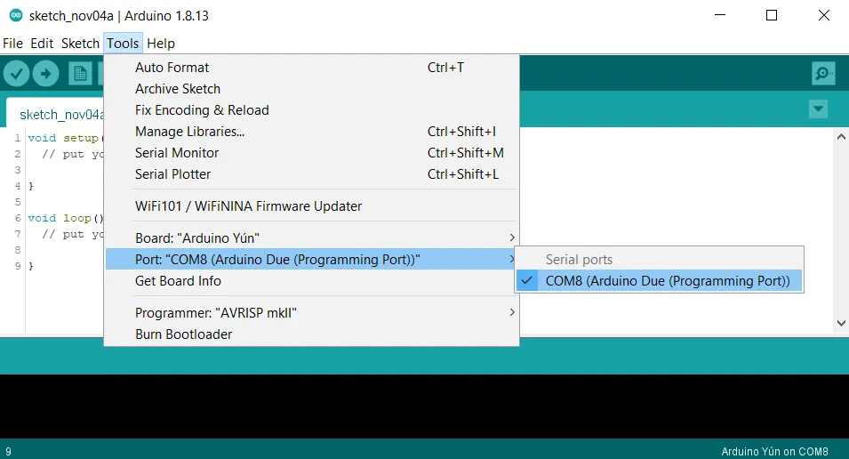Open the Help menu

(161, 44)
